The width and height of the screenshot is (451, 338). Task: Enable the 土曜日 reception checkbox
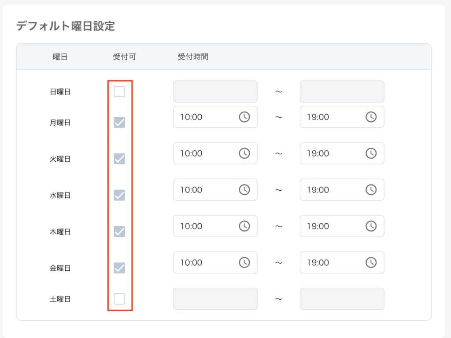(119, 299)
